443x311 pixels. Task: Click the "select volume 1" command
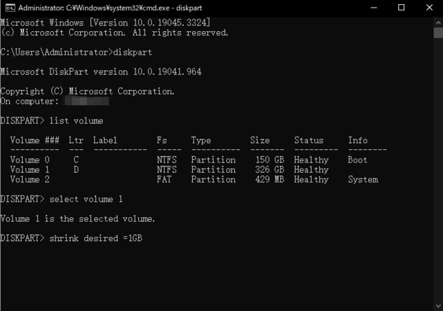(x=86, y=199)
